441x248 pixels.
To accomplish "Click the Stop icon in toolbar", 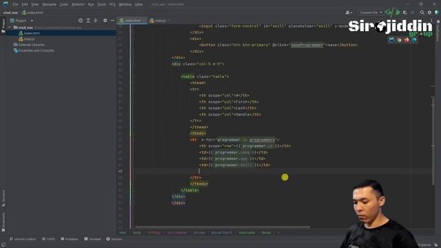I will [x=413, y=12].
